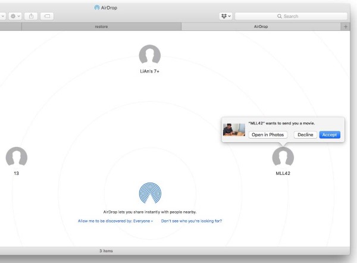
Task: Click the AirDrop icon in title bar
Action: point(98,7)
